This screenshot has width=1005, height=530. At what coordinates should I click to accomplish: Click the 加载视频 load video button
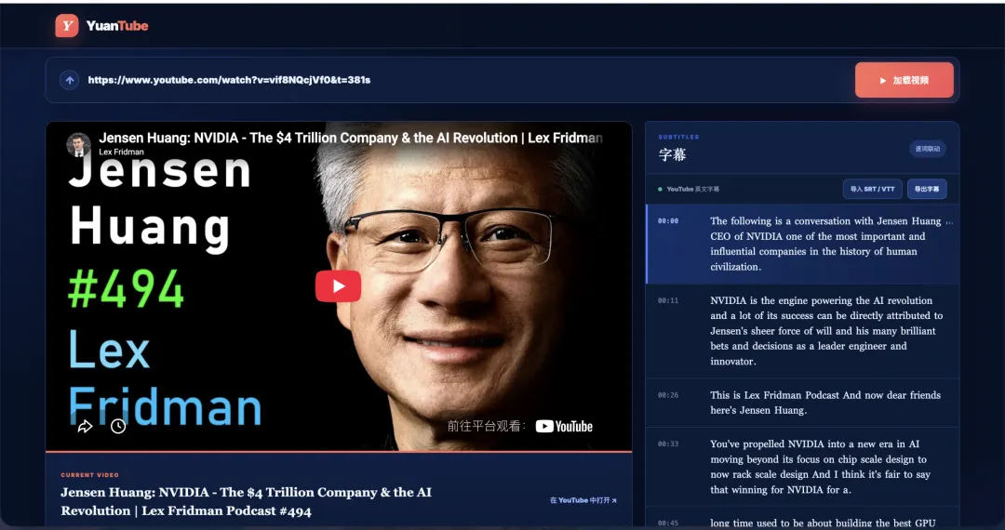pos(904,80)
